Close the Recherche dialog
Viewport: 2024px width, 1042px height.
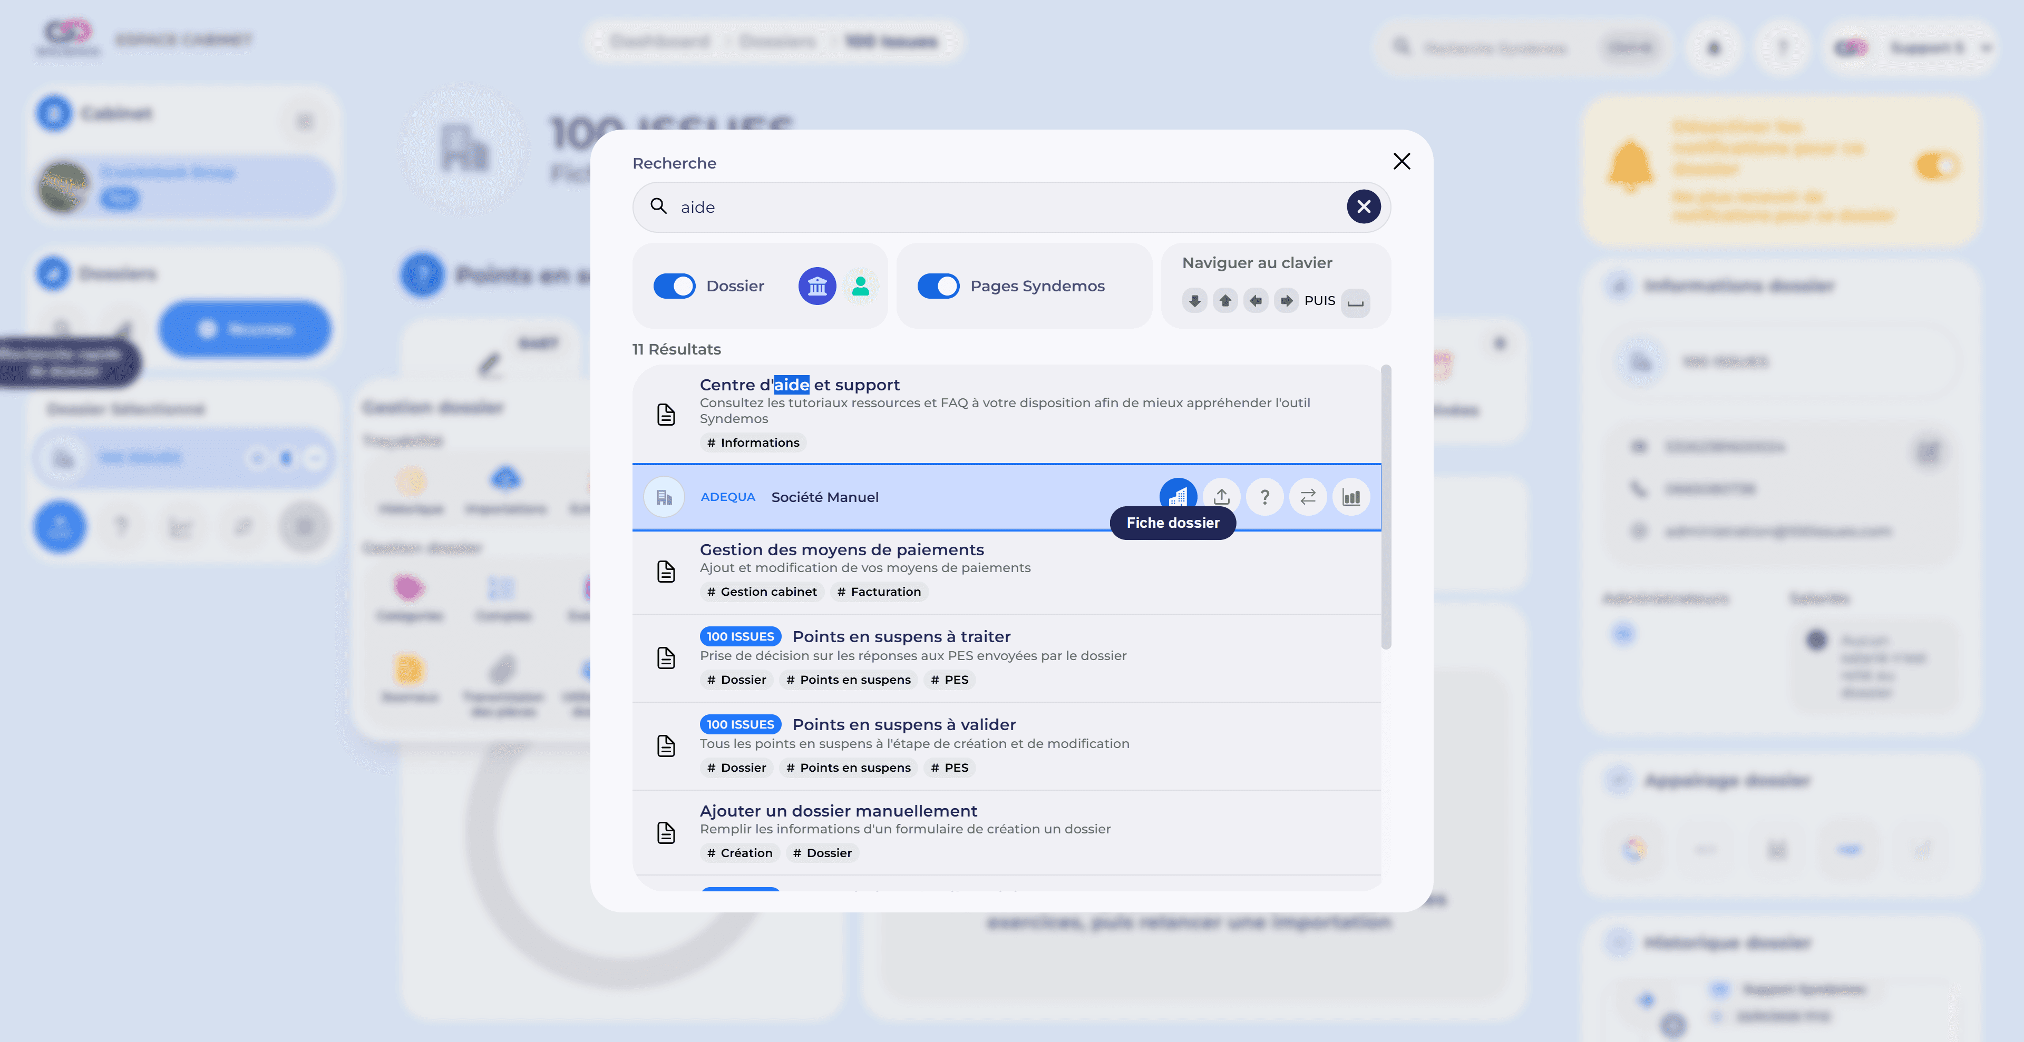[x=1401, y=161]
